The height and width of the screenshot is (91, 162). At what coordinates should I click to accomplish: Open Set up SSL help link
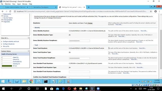click(x=6, y=46)
